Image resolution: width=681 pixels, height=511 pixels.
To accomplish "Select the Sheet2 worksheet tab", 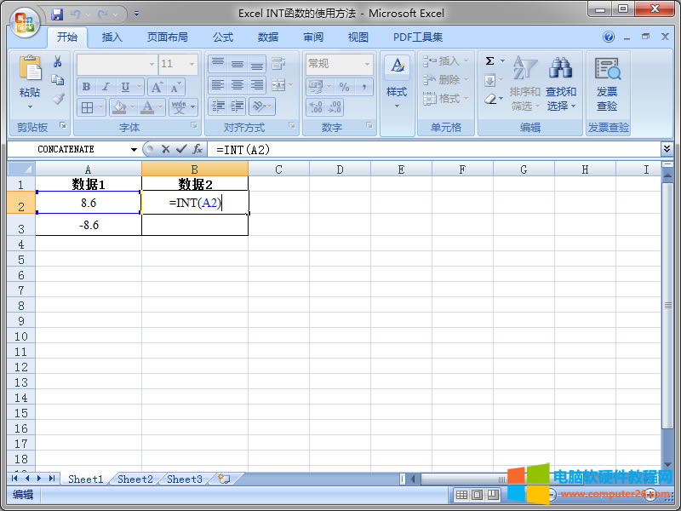I will 135,479.
